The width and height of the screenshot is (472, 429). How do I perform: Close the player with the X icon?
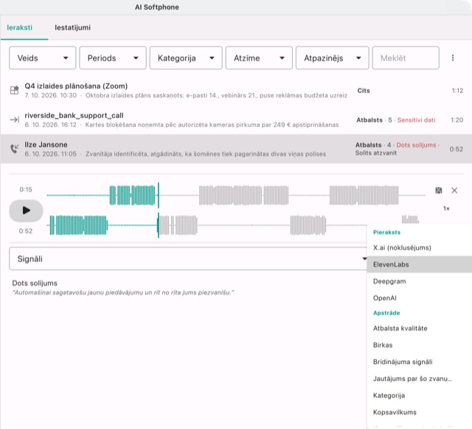(454, 191)
